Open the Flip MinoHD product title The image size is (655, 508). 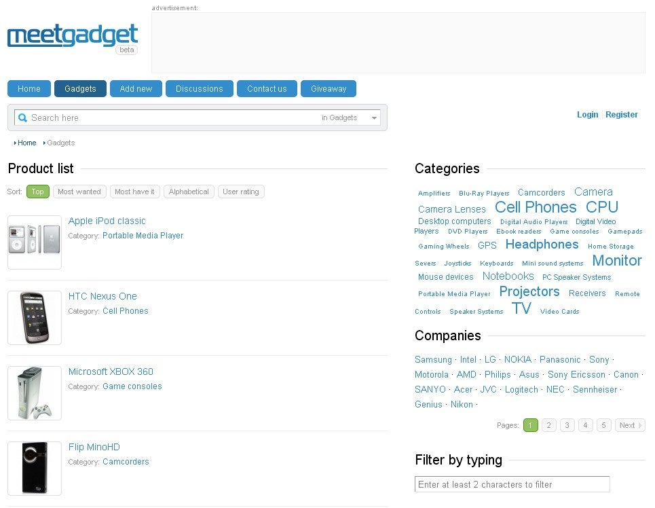tap(94, 447)
